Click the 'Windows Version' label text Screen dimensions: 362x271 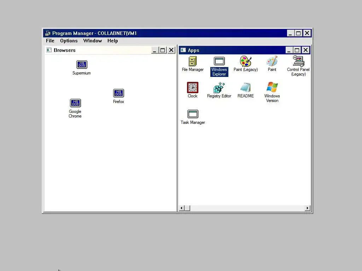tap(272, 98)
